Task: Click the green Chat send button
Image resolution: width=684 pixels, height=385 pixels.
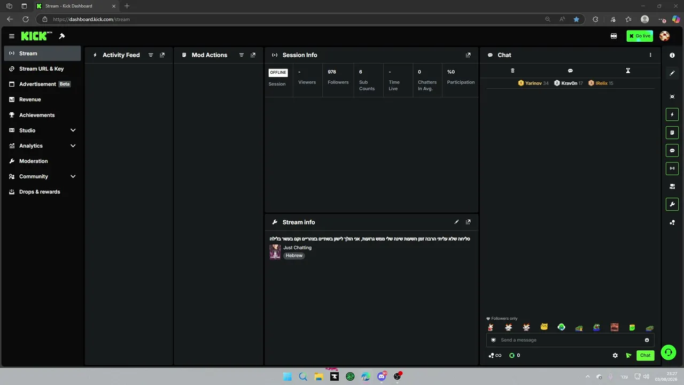Action: coord(646,356)
